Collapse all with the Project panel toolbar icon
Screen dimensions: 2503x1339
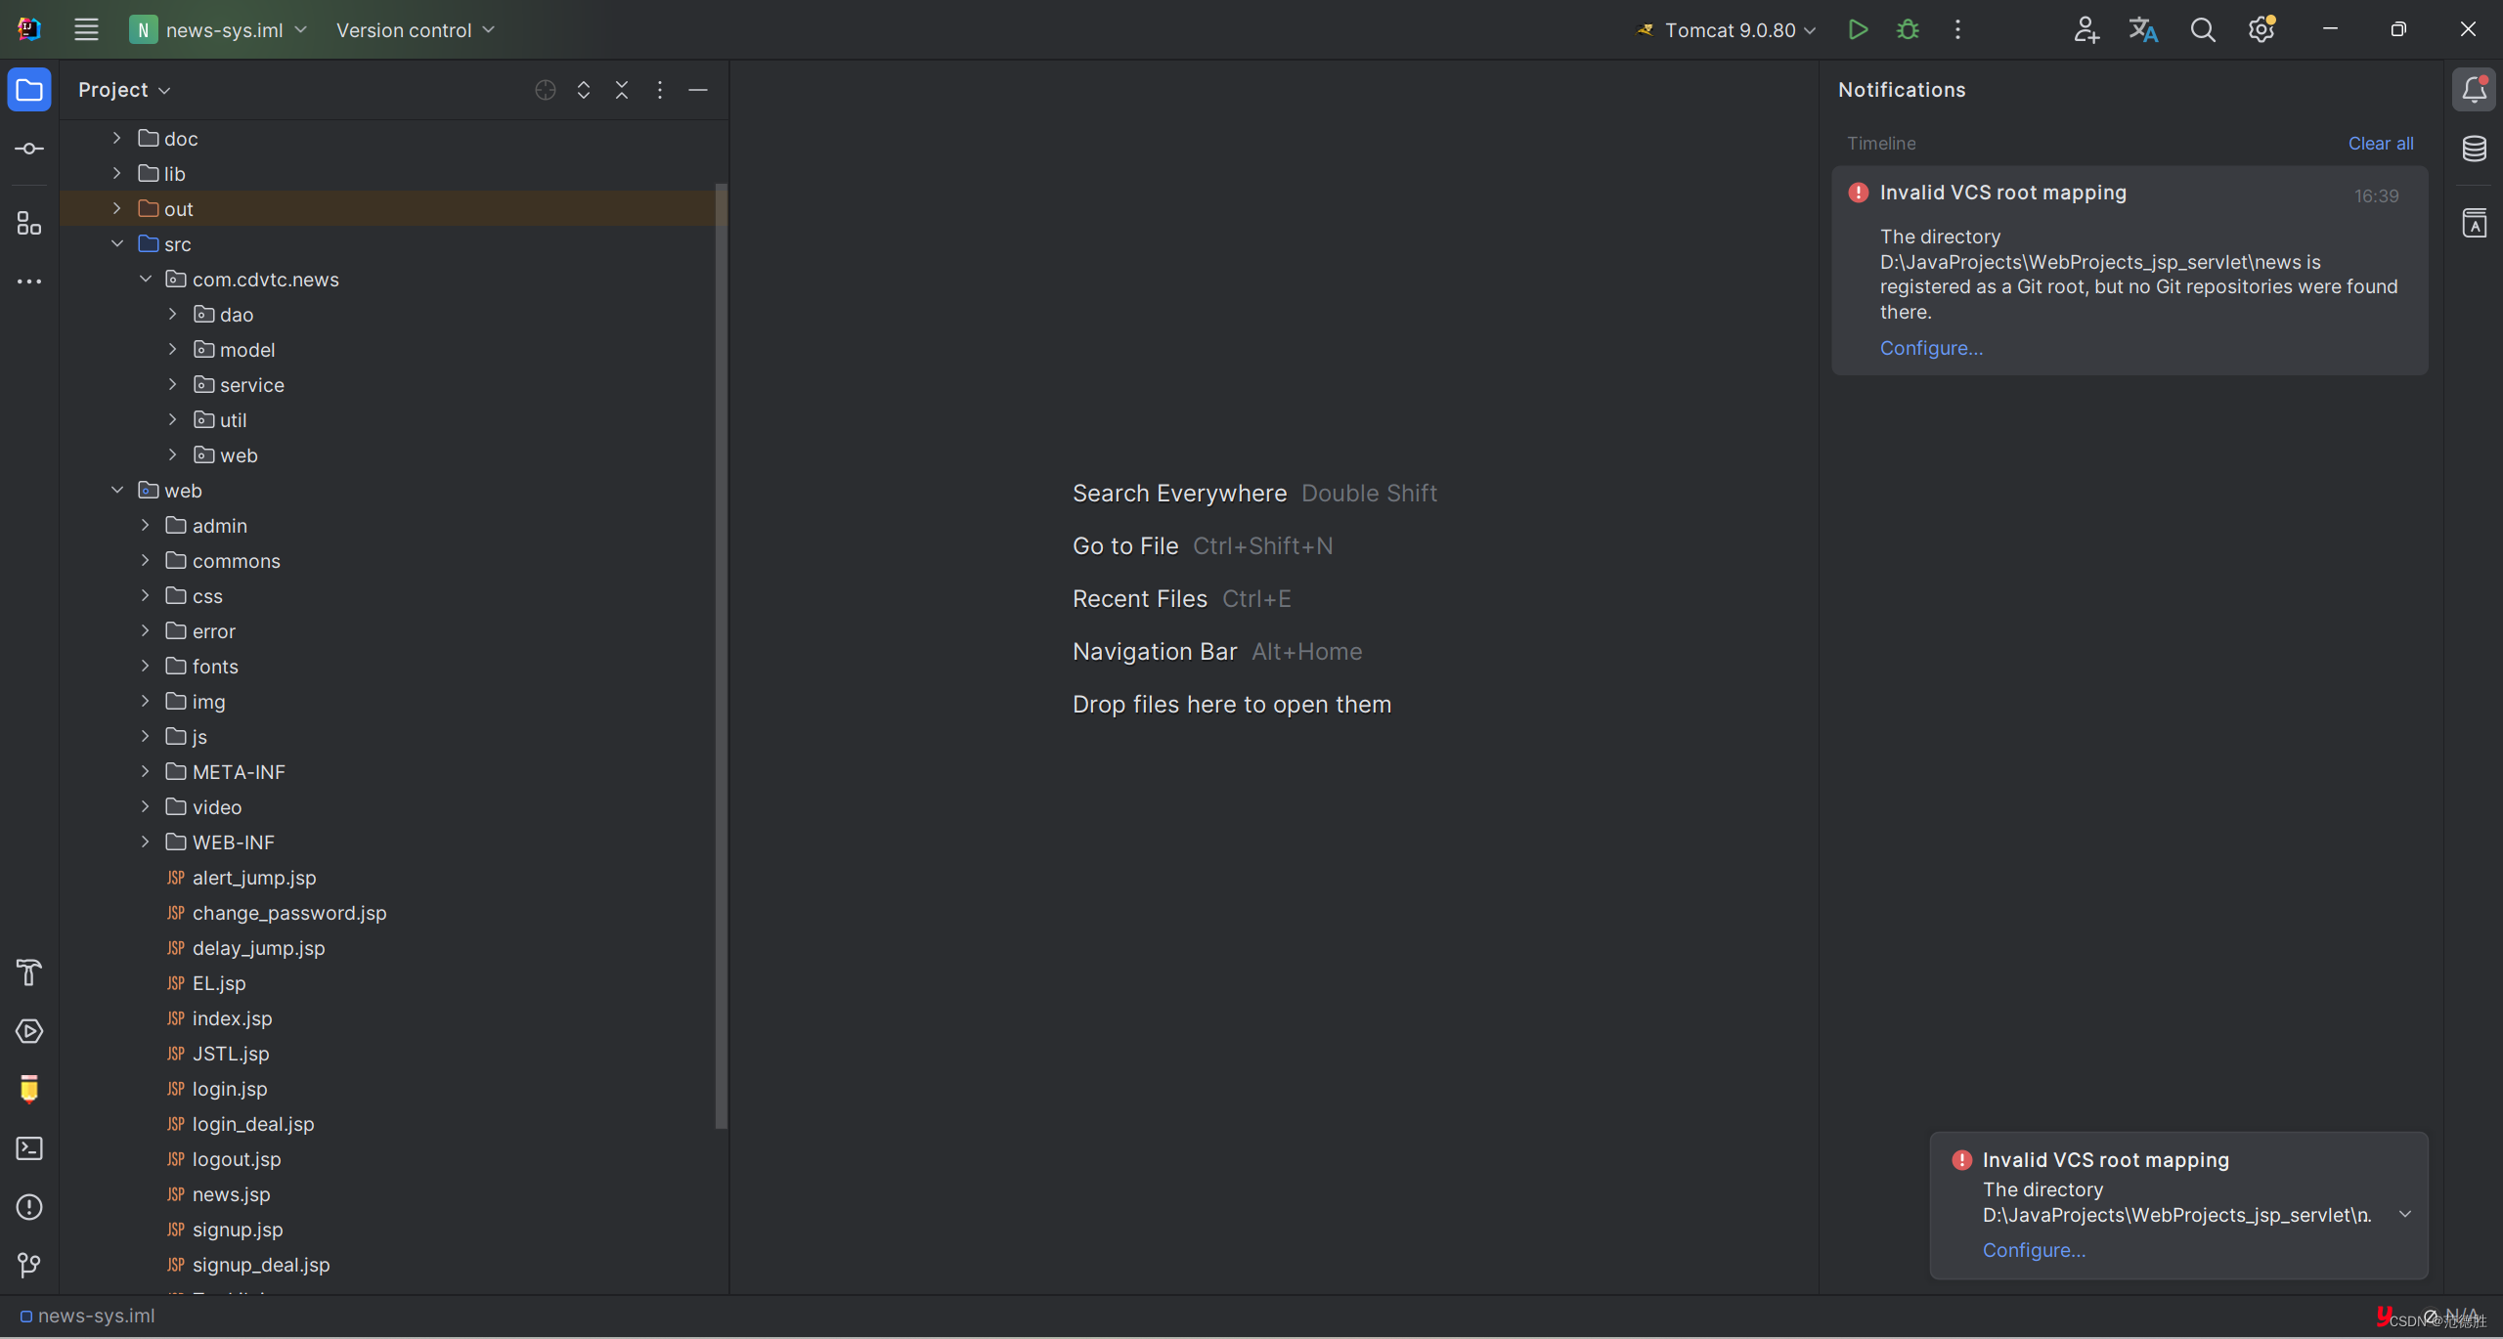tap(622, 90)
